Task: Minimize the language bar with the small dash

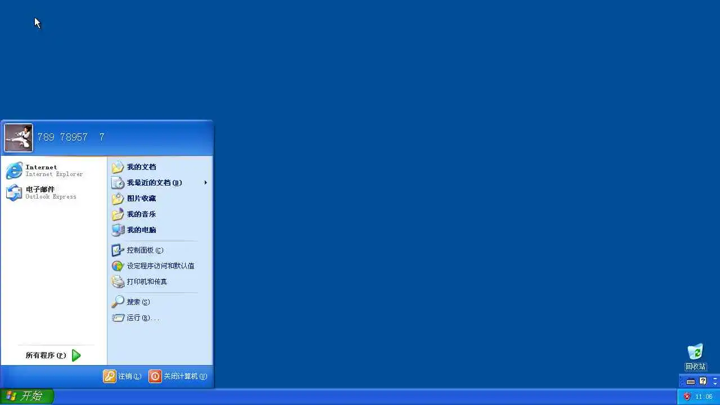Action: [715, 379]
